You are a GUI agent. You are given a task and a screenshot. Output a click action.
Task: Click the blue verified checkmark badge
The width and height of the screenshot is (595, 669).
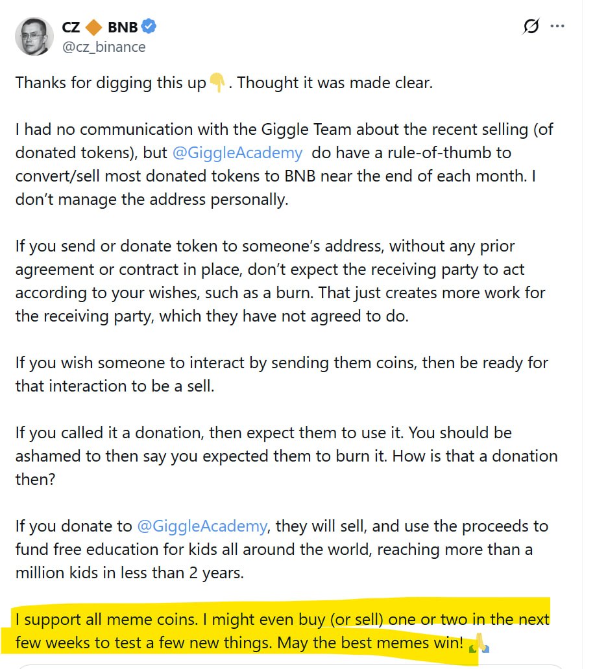149,27
